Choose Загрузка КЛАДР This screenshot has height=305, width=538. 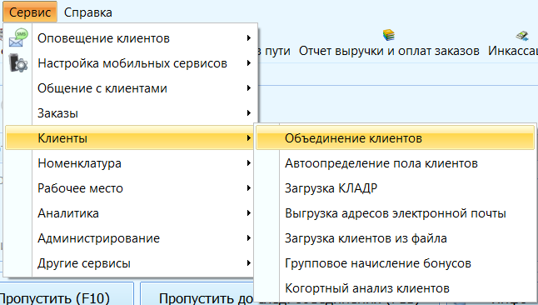point(396,188)
